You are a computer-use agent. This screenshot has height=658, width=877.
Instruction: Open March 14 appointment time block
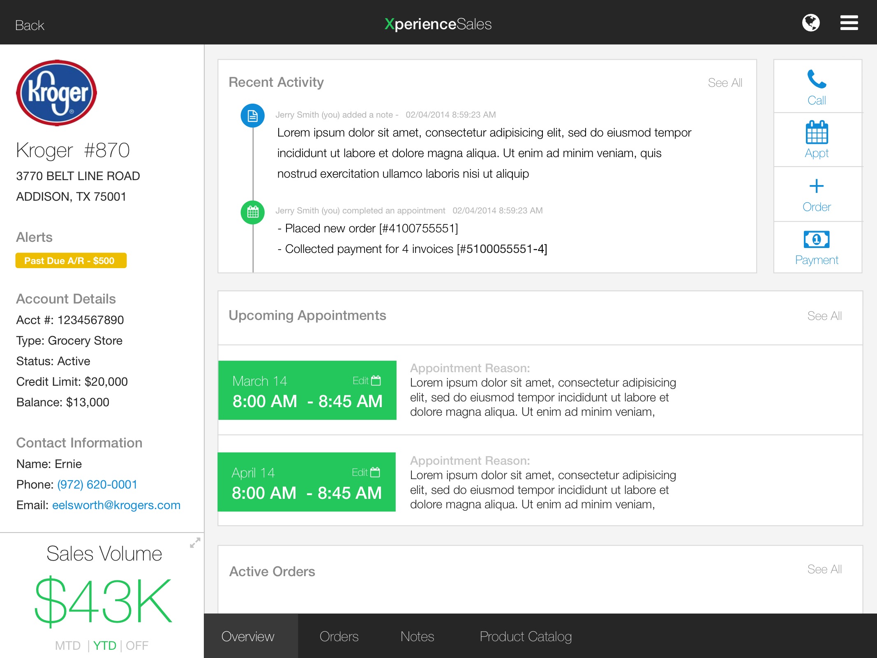pyautogui.click(x=307, y=390)
